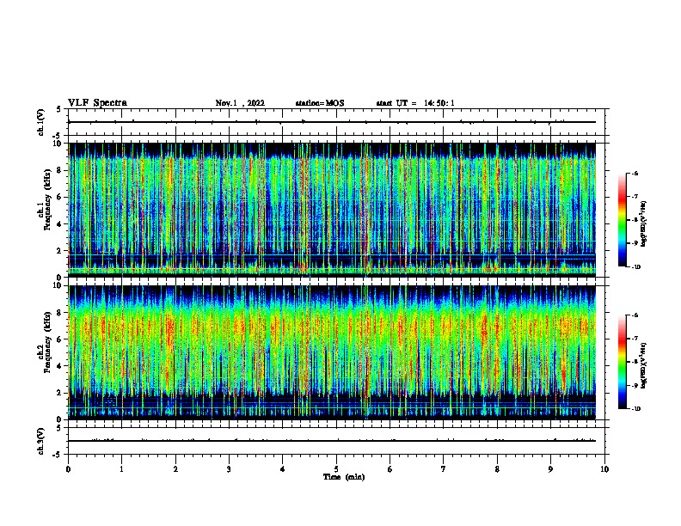Click the time axis end label "10"
Screen dimensions: 681x526
coord(604,469)
